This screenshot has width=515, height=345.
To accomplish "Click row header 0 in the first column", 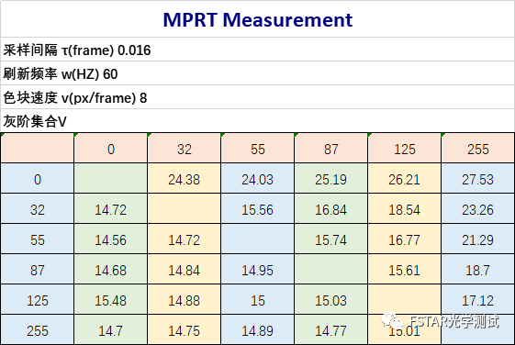I will click(38, 179).
